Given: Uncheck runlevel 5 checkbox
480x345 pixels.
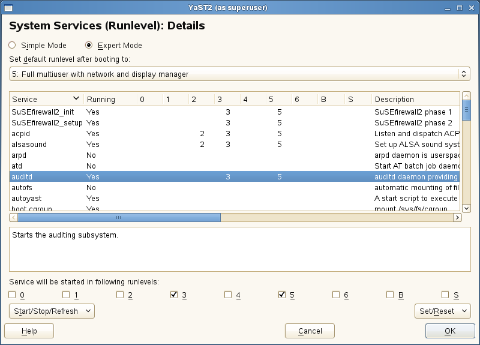Looking at the screenshot, I should click(282, 295).
